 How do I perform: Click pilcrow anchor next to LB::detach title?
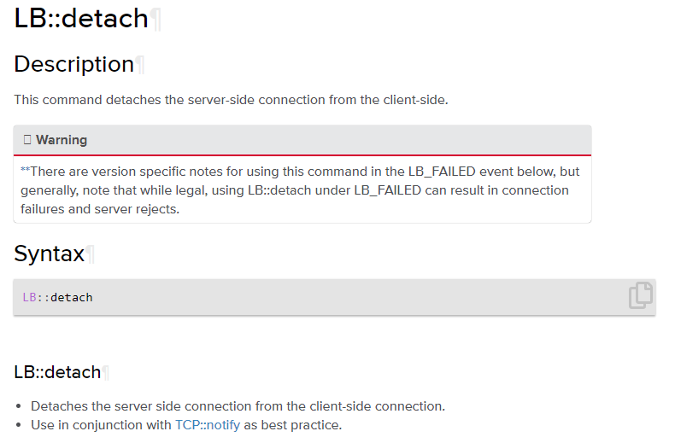tap(156, 19)
